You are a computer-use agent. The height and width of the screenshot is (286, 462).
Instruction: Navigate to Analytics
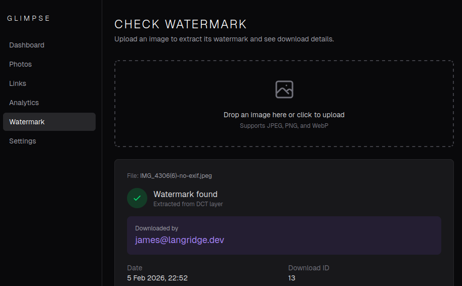coord(24,103)
